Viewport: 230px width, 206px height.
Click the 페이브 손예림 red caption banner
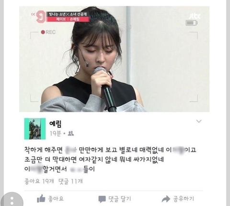coord(68,19)
